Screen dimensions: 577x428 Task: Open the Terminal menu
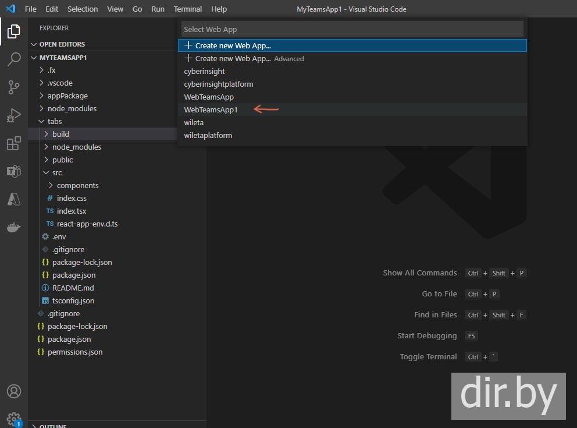click(x=188, y=9)
